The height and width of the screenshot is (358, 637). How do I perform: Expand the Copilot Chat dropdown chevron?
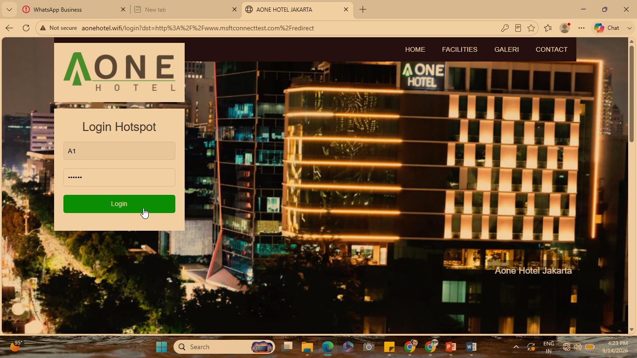point(629,28)
